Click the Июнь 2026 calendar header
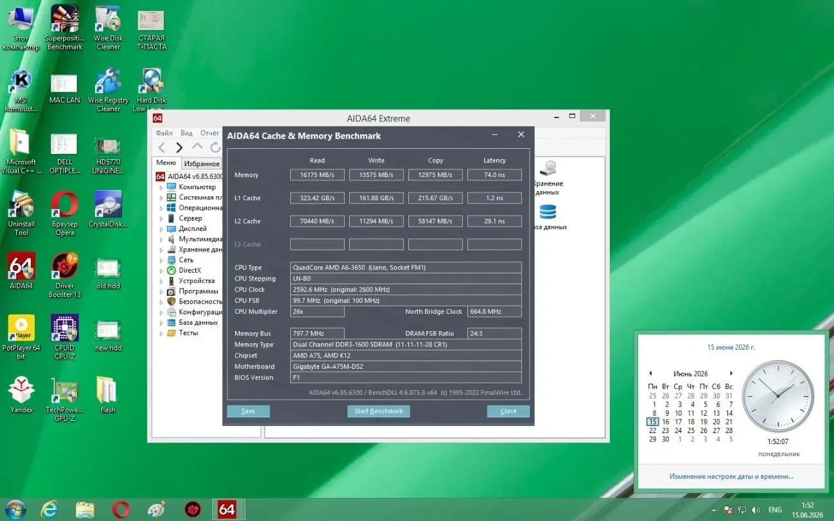The width and height of the screenshot is (834, 521). (x=690, y=373)
